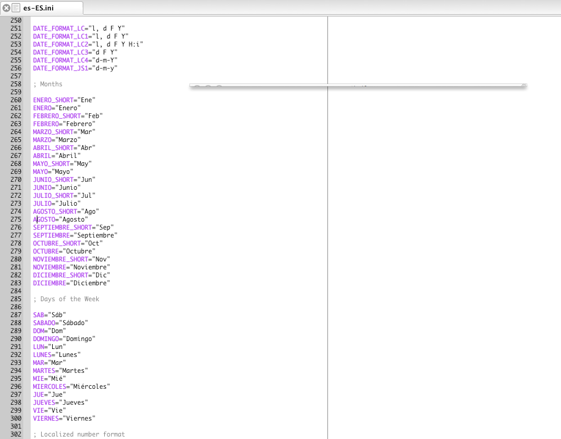Click line SABADO="Sábado"
The width and height of the screenshot is (561, 439).
click(x=61, y=323)
